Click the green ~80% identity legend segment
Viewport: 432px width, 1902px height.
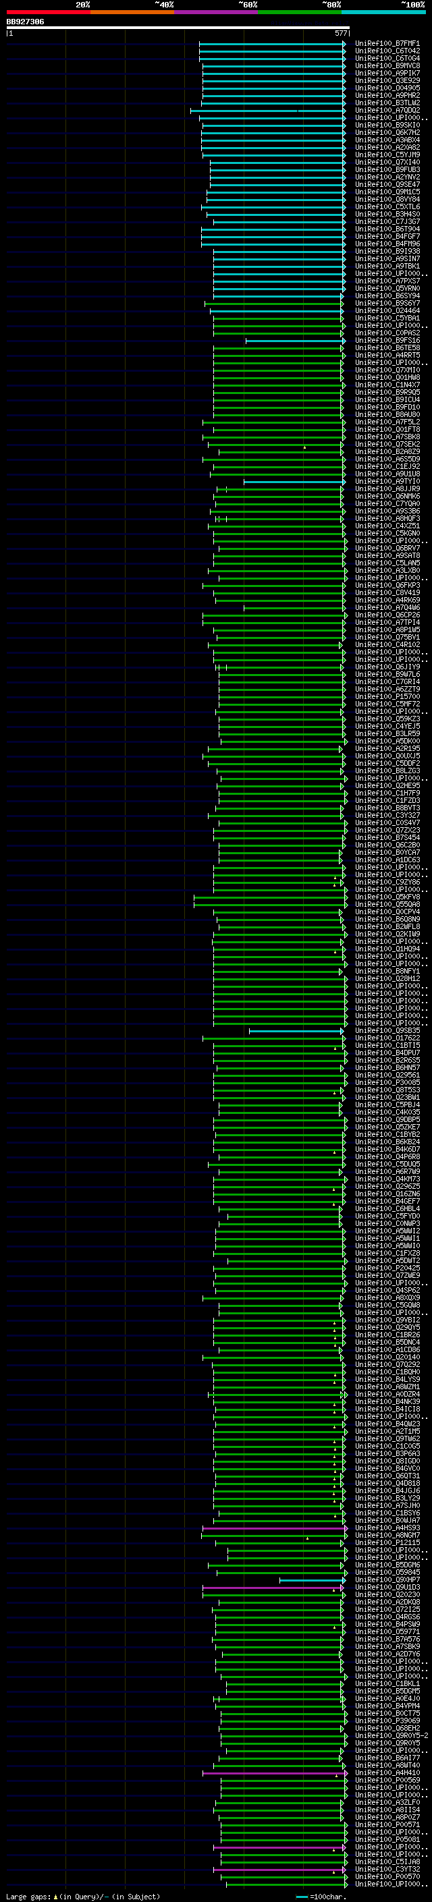pos(300,12)
